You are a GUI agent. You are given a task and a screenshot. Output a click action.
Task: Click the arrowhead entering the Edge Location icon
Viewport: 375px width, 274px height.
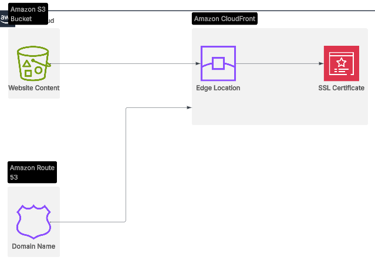198,63
